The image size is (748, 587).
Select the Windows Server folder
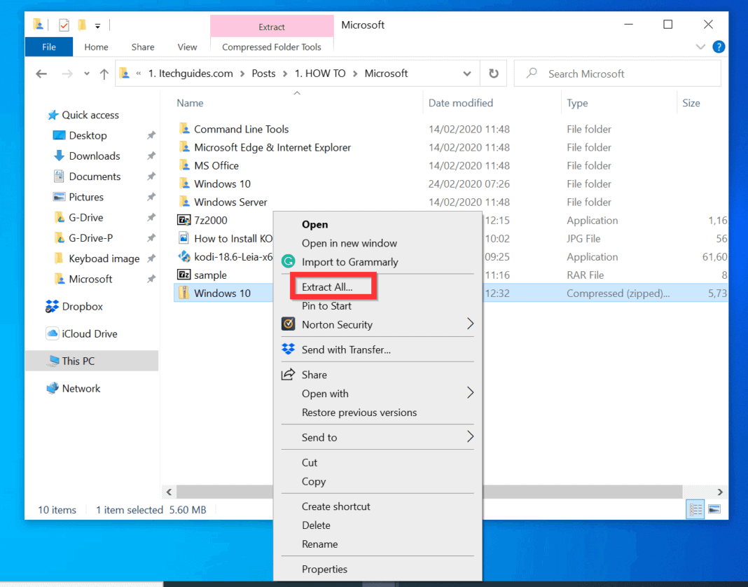230,202
